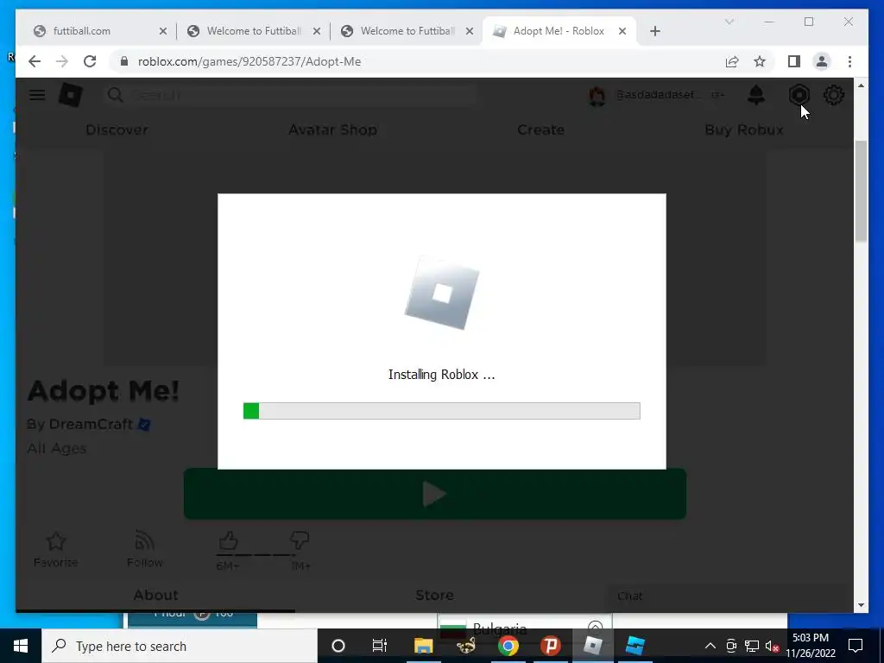
Task: Open Chrome profile avatar menu
Action: [x=822, y=61]
